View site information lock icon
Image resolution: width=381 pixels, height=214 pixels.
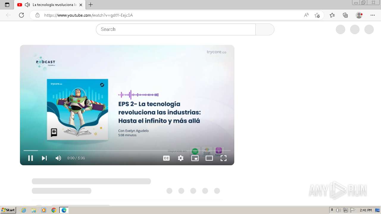pyautogui.click(x=38, y=15)
